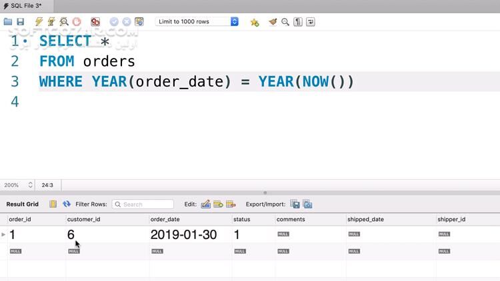Toggle invisible characters display (pilcrow icon)
This screenshot has height=281, width=500.
[x=298, y=22]
